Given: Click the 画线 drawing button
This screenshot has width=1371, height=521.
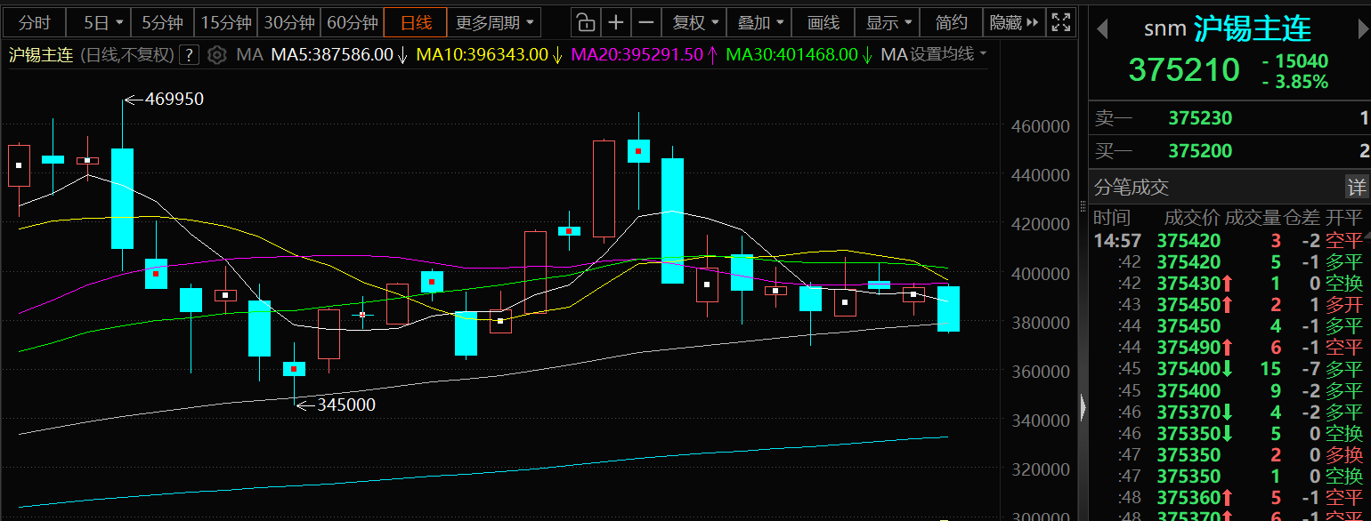Looking at the screenshot, I should pyautogui.click(x=823, y=22).
